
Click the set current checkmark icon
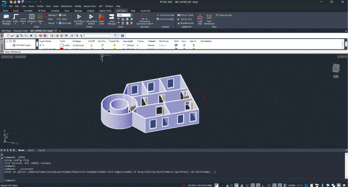pos(12,36)
